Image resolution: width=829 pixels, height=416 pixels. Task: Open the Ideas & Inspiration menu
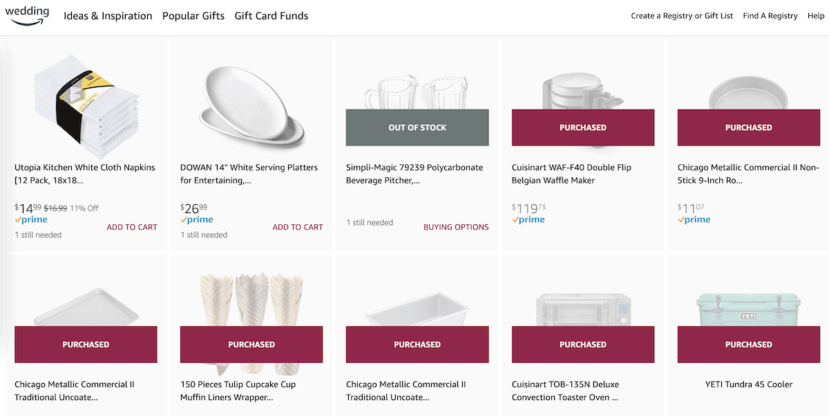pyautogui.click(x=108, y=15)
